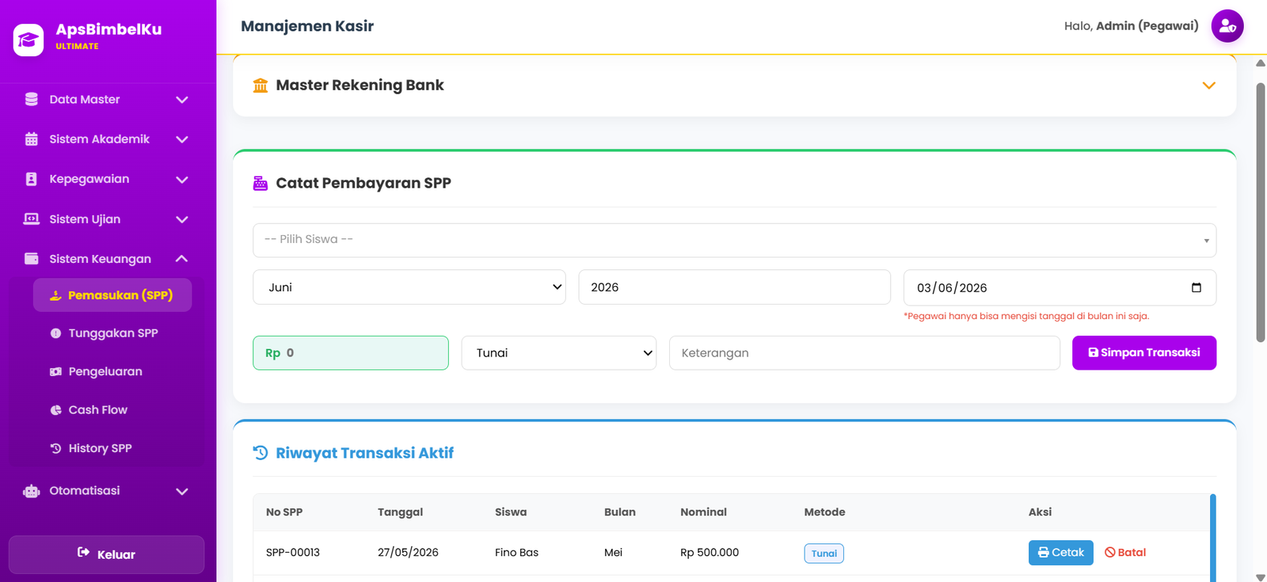This screenshot has height=582, width=1267.
Task: Open the Pilih Siswa dropdown
Action: (x=734, y=240)
